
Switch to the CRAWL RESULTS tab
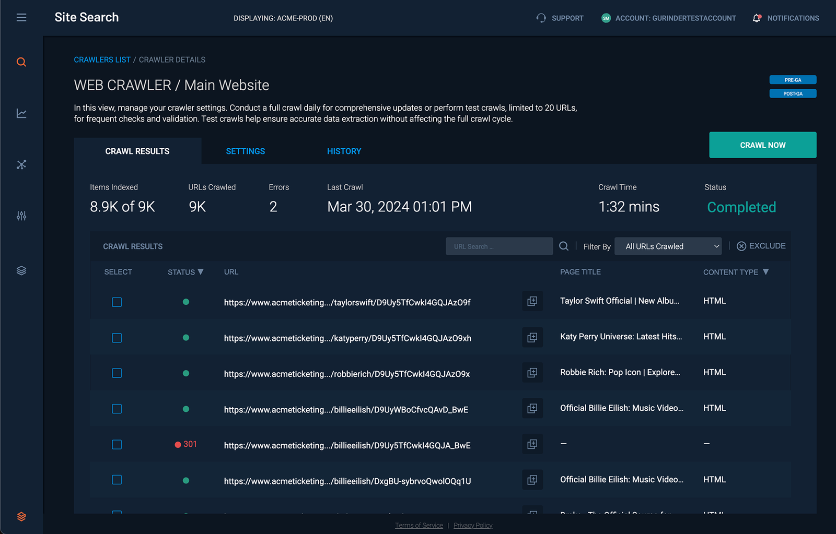click(x=137, y=151)
